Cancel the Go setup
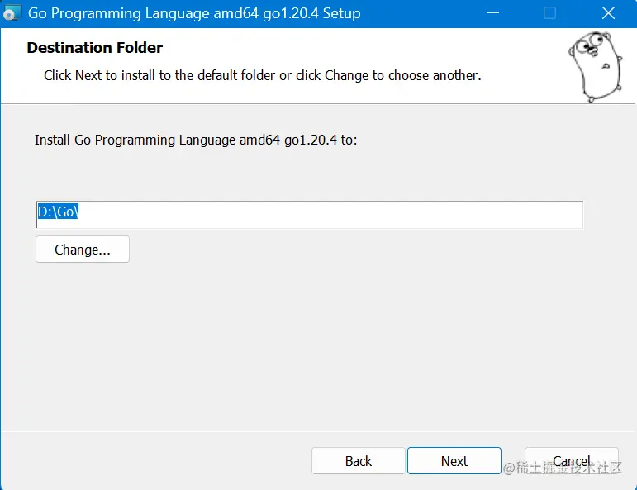Image resolution: width=637 pixels, height=490 pixels. click(x=571, y=461)
